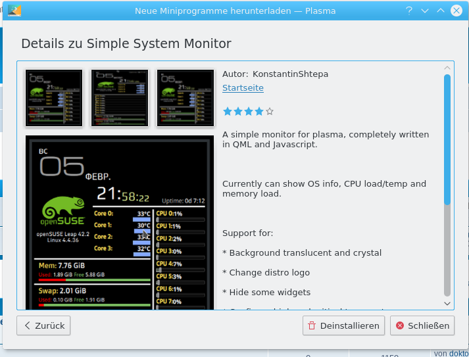Click the scrollbar up arrow

tap(447, 68)
